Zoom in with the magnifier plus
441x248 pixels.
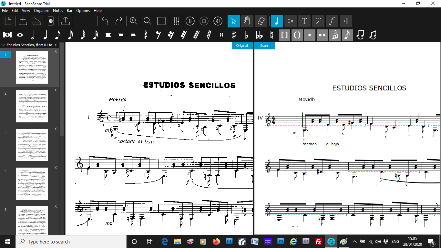point(134,21)
